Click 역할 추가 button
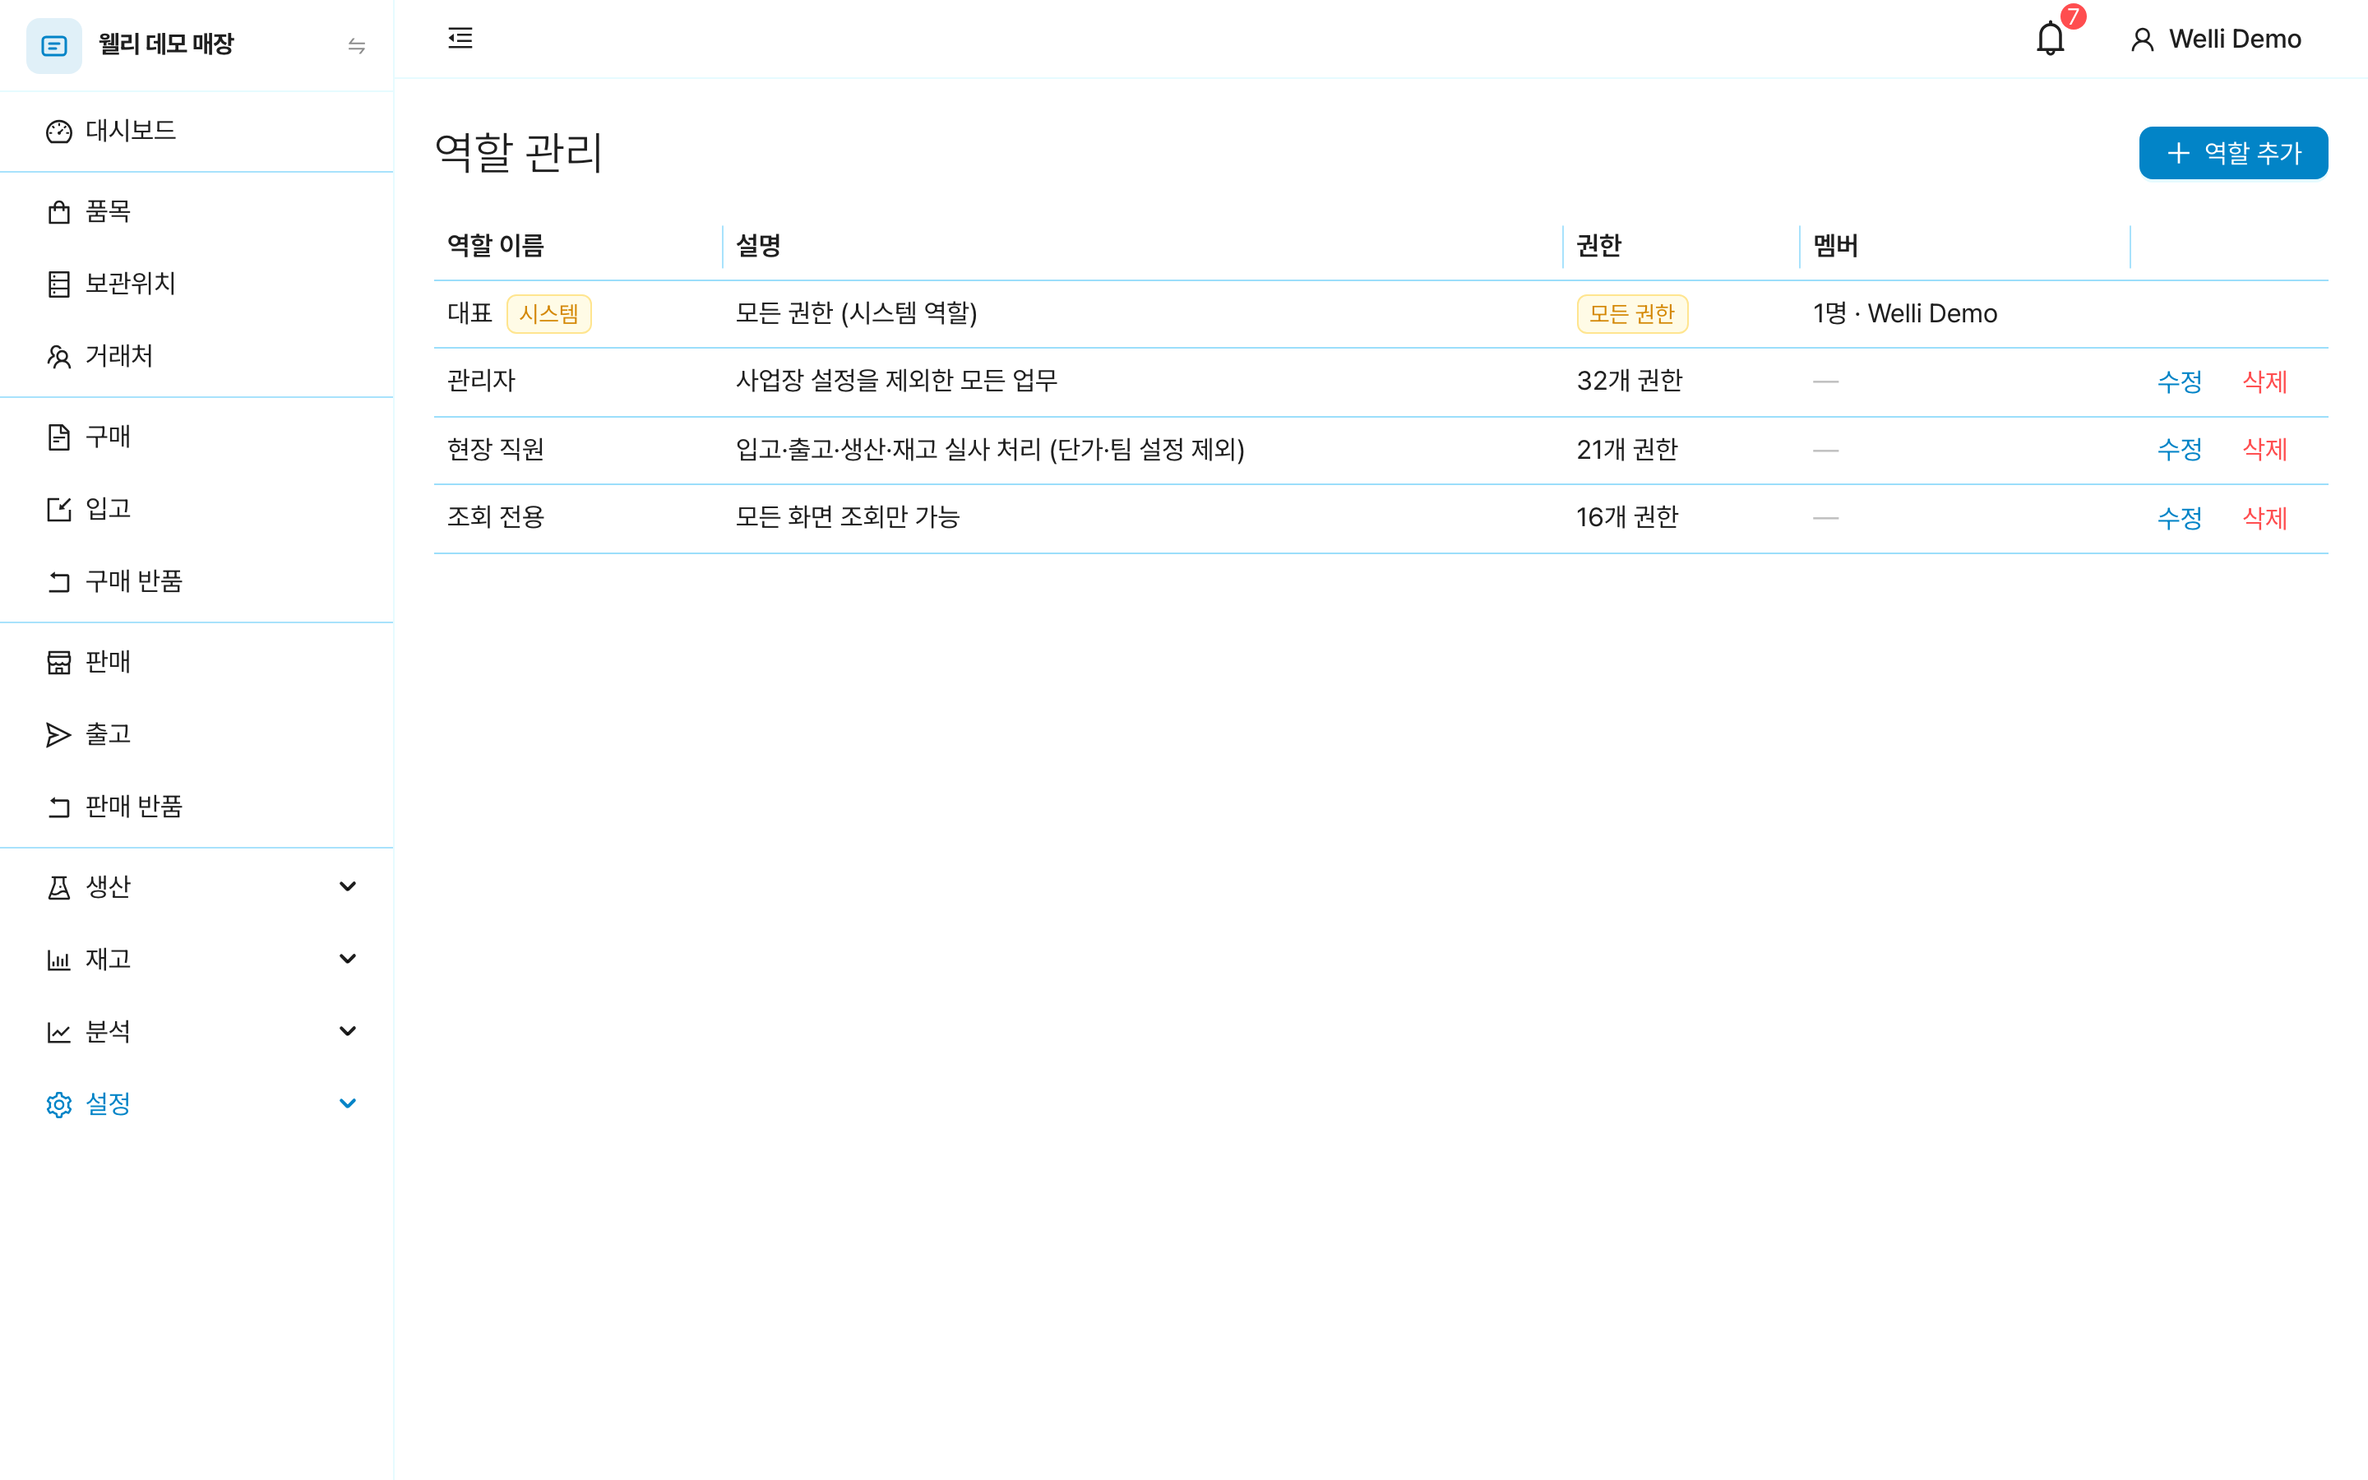Image resolution: width=2368 pixels, height=1480 pixels. (2233, 153)
